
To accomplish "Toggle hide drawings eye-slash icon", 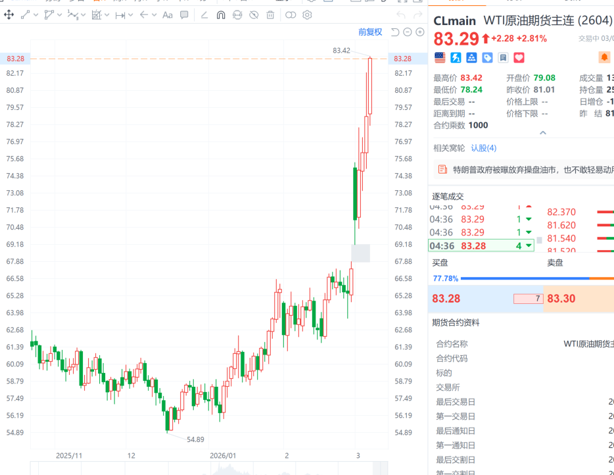I will click(x=254, y=14).
